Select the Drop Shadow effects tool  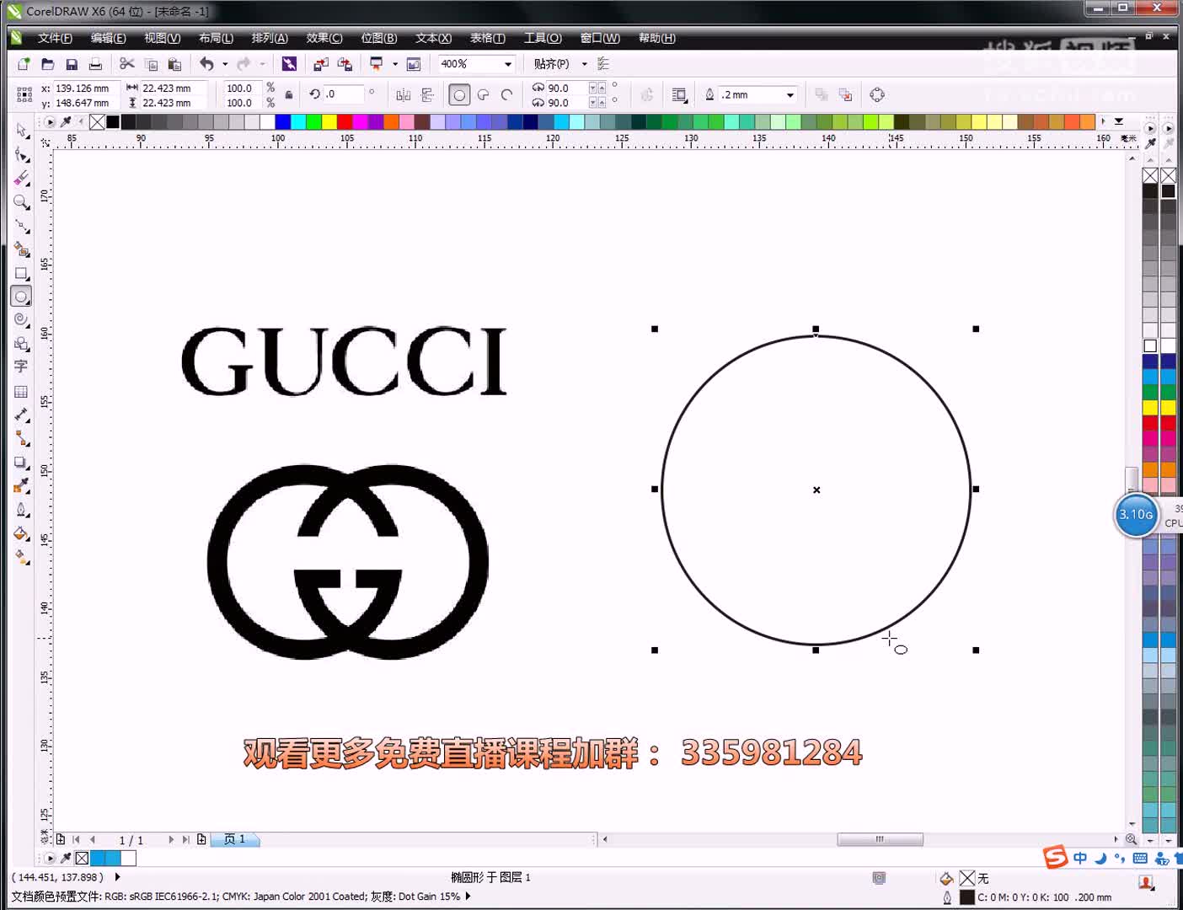[22, 462]
